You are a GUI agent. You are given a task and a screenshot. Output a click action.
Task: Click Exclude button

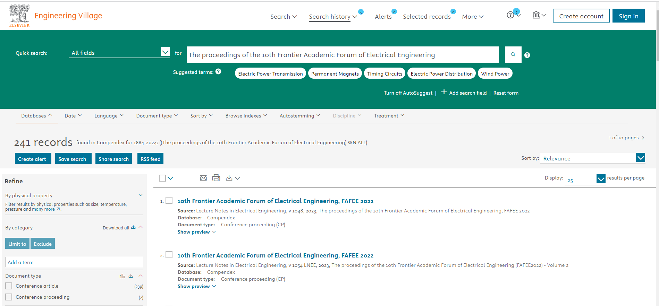pos(43,243)
